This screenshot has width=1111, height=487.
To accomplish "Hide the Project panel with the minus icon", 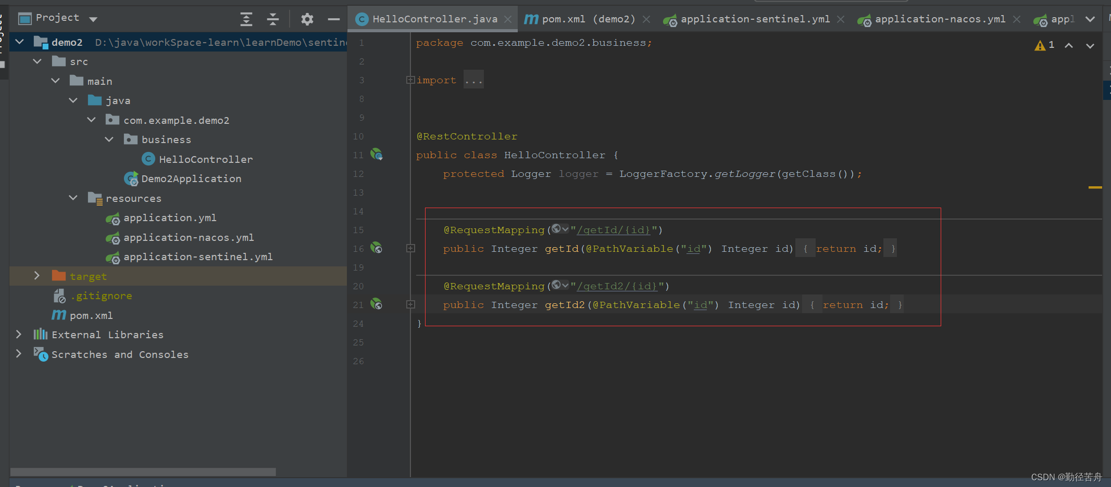I will (x=334, y=19).
